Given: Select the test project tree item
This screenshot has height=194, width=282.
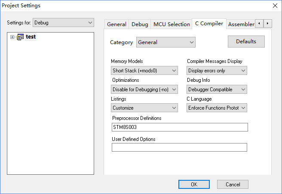Looking at the screenshot, I should pyautogui.click(x=31, y=37).
